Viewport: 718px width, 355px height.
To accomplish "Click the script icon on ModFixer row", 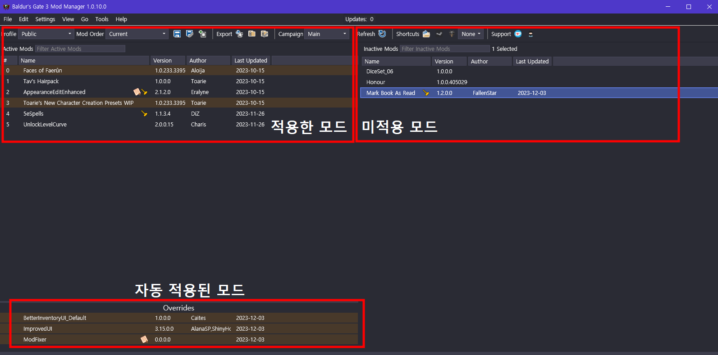I will [144, 339].
